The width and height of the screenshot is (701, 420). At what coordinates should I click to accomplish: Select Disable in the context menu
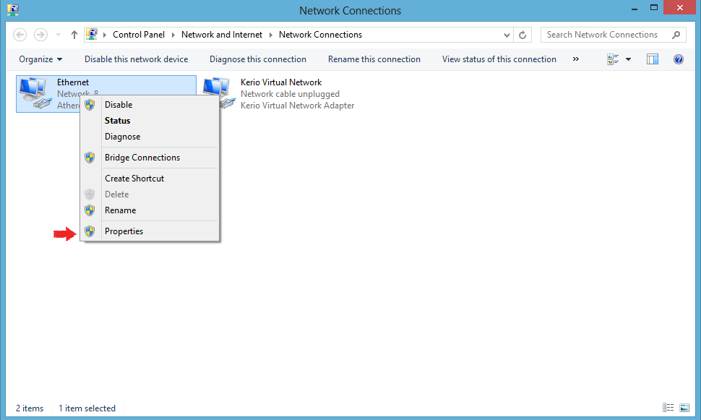point(119,105)
